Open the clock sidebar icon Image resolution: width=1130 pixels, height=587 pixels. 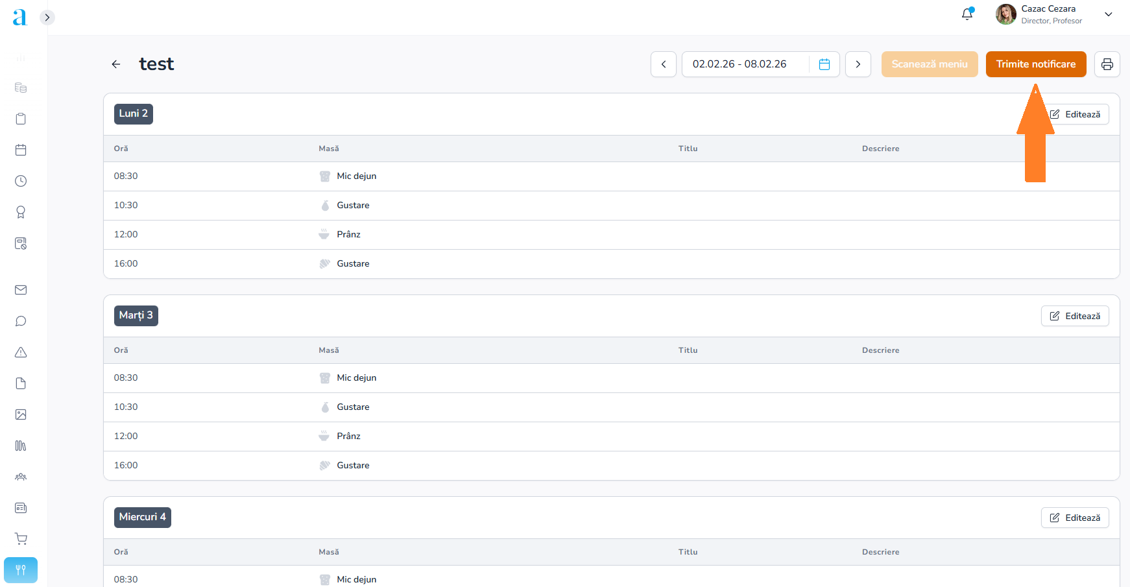coord(21,181)
